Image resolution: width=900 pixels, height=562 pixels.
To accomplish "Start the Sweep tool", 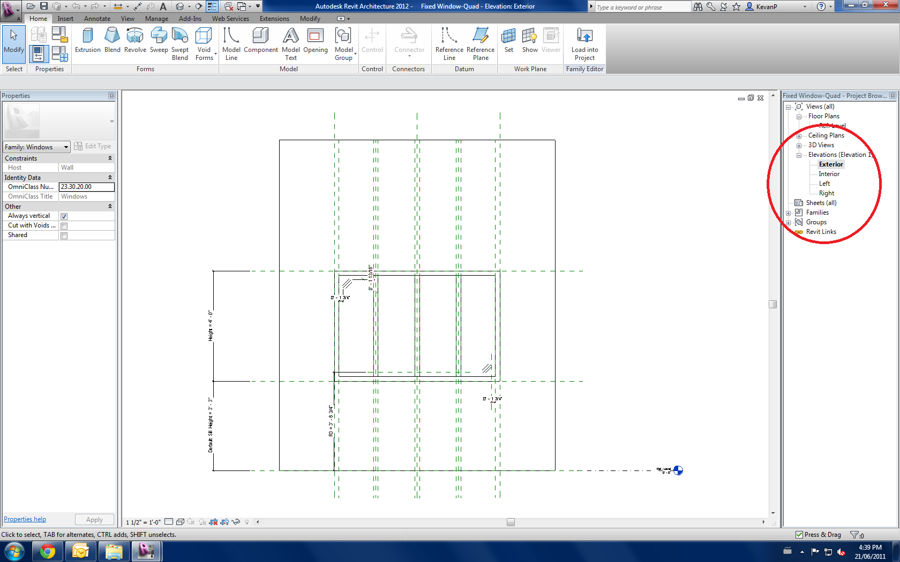I will pyautogui.click(x=159, y=41).
